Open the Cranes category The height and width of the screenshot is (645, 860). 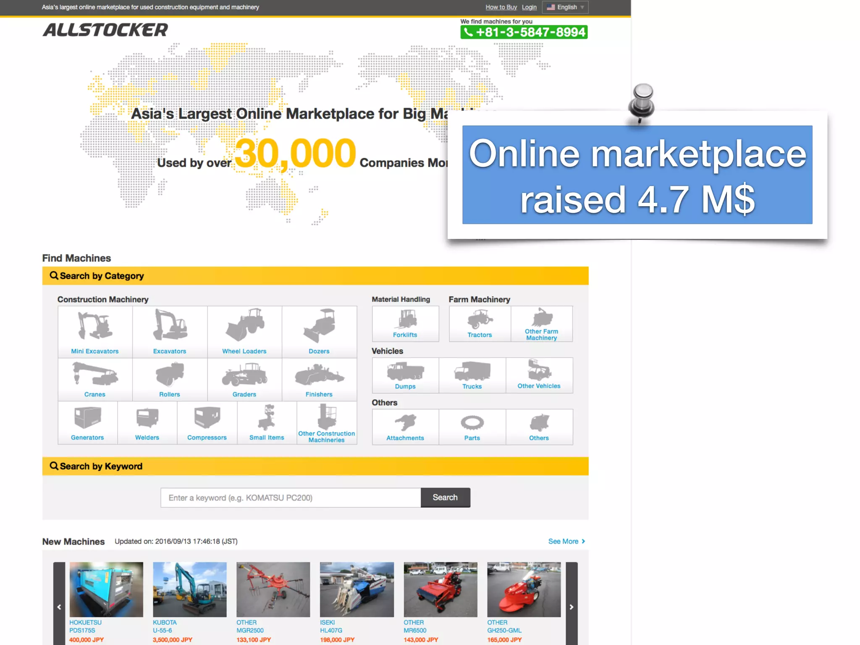click(x=95, y=379)
